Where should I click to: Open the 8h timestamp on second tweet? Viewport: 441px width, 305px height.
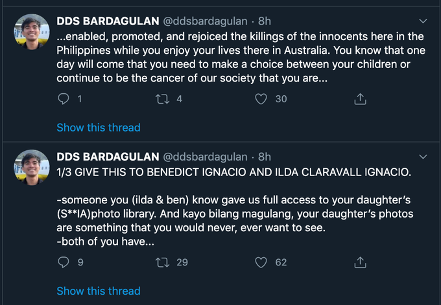coord(265,157)
